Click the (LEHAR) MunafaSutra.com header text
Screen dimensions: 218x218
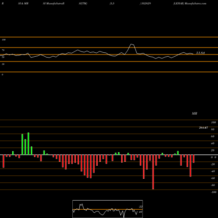click(190, 3)
